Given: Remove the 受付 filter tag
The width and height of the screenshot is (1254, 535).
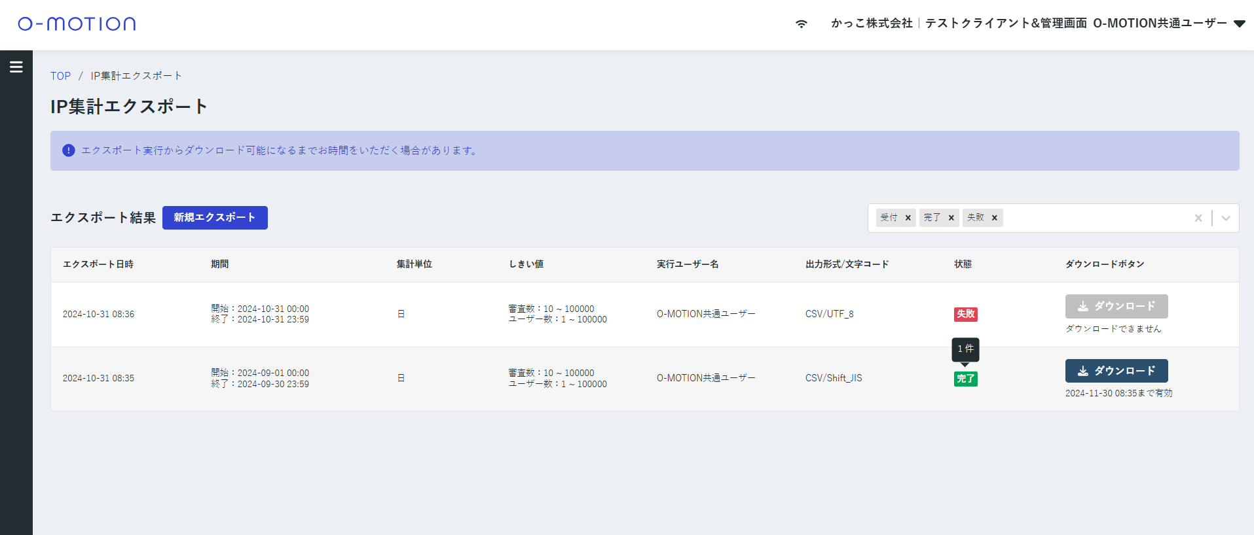Looking at the screenshot, I should point(908,218).
